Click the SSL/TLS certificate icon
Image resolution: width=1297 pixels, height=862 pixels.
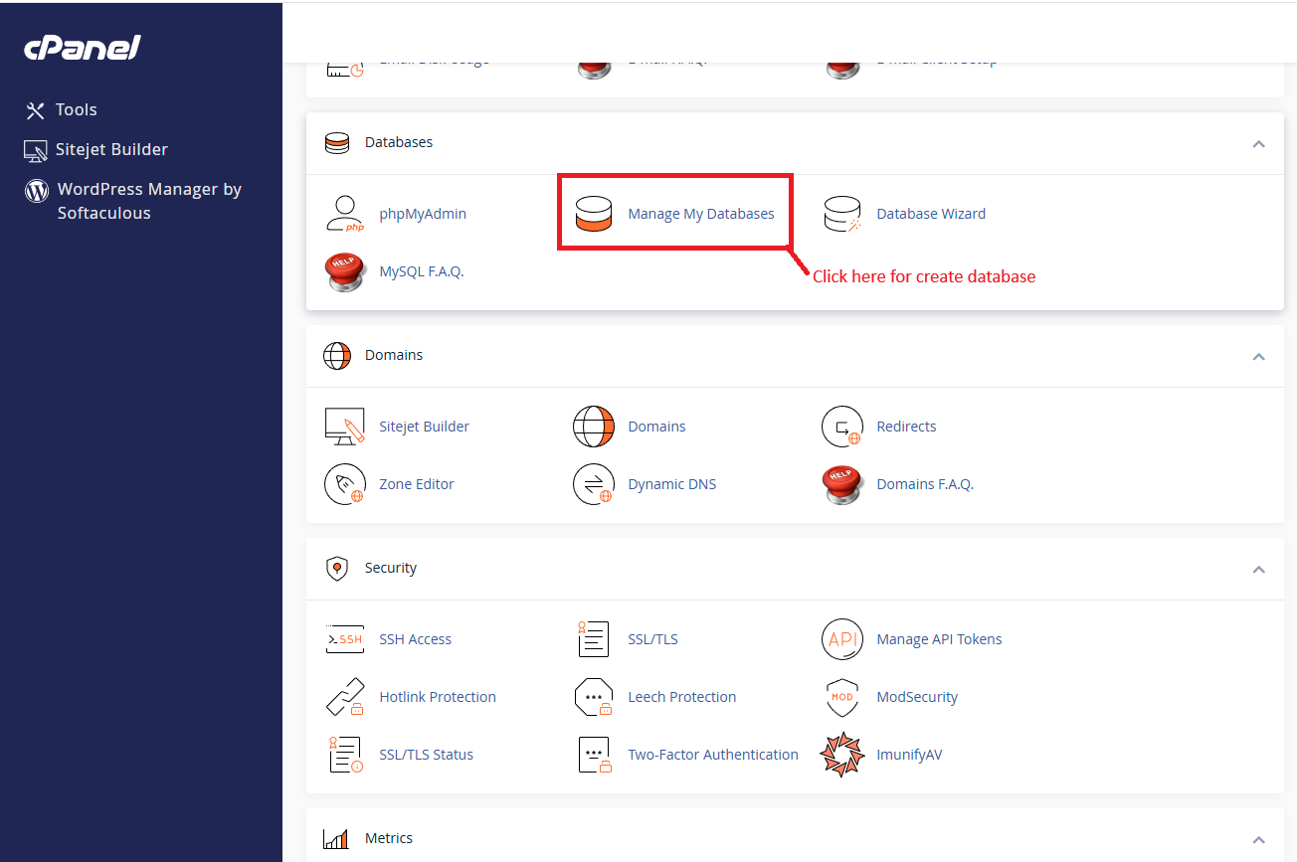(x=594, y=639)
